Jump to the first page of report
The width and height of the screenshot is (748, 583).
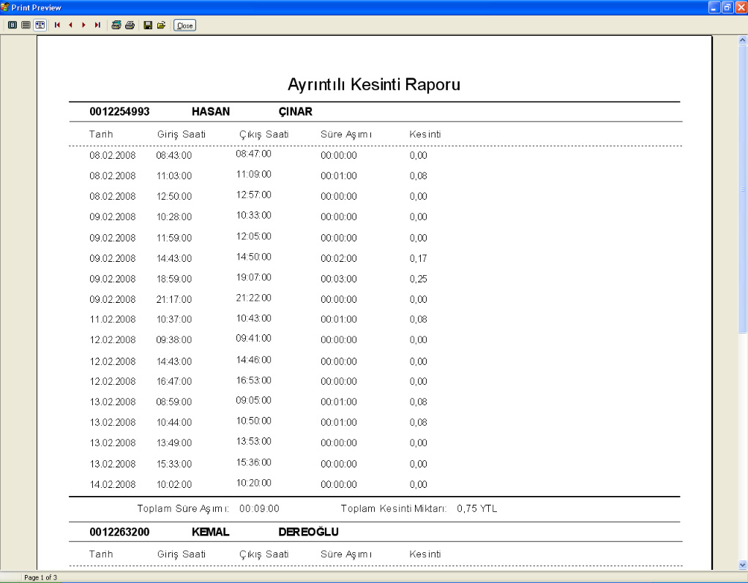pyautogui.click(x=57, y=25)
